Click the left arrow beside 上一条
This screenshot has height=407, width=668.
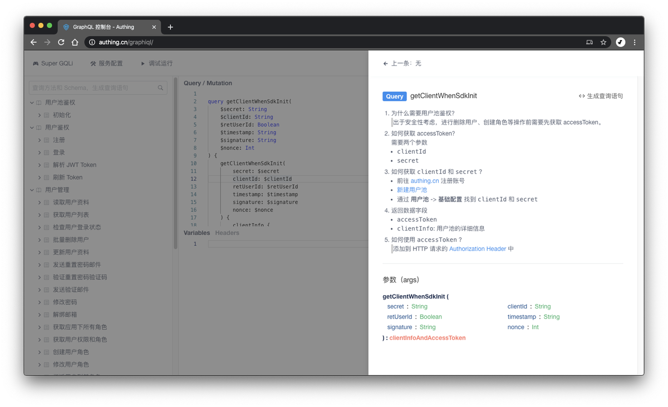pos(385,63)
